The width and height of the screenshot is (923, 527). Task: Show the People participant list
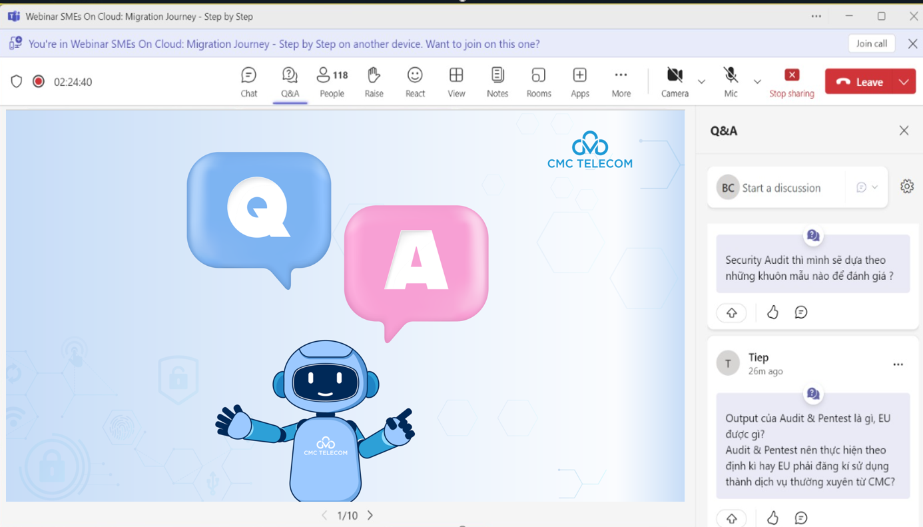point(332,82)
